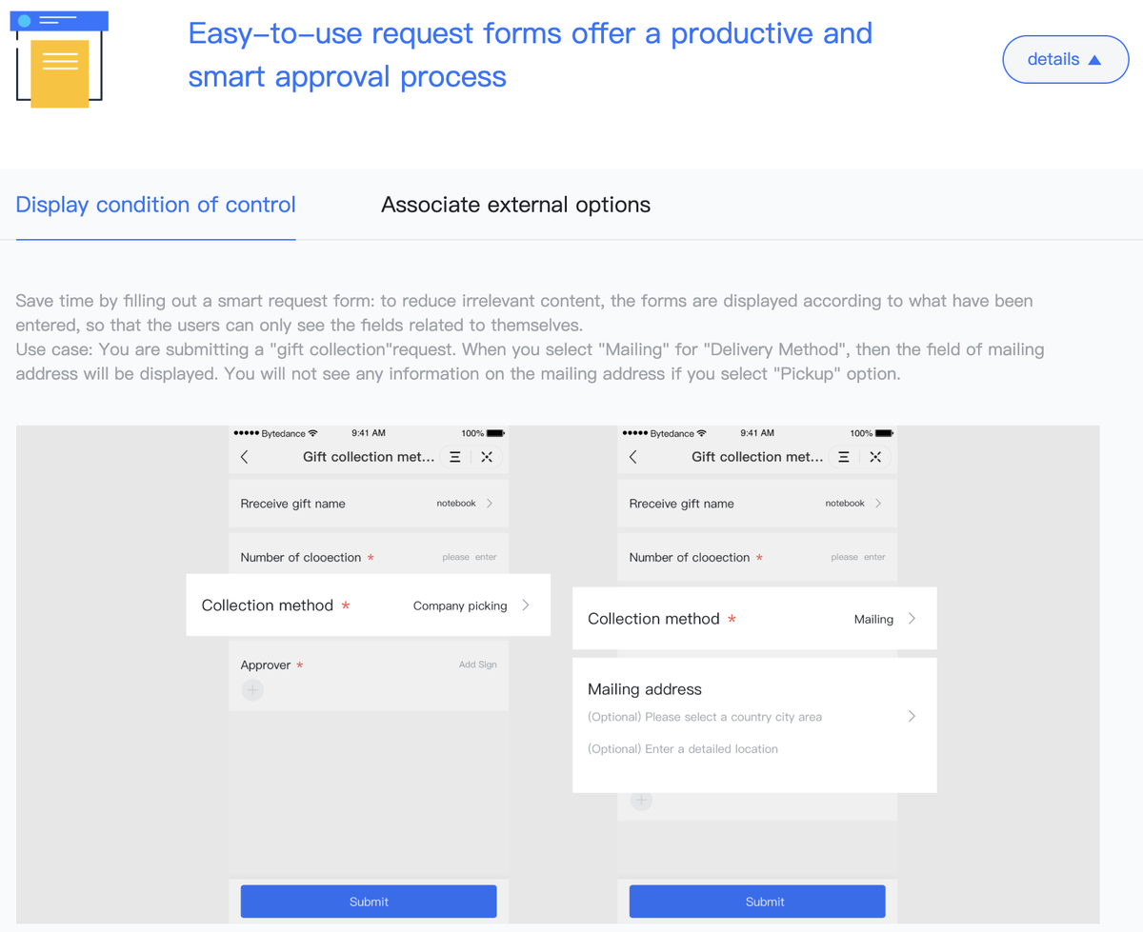Open the mini-program menu icon on left phone header

455,457
